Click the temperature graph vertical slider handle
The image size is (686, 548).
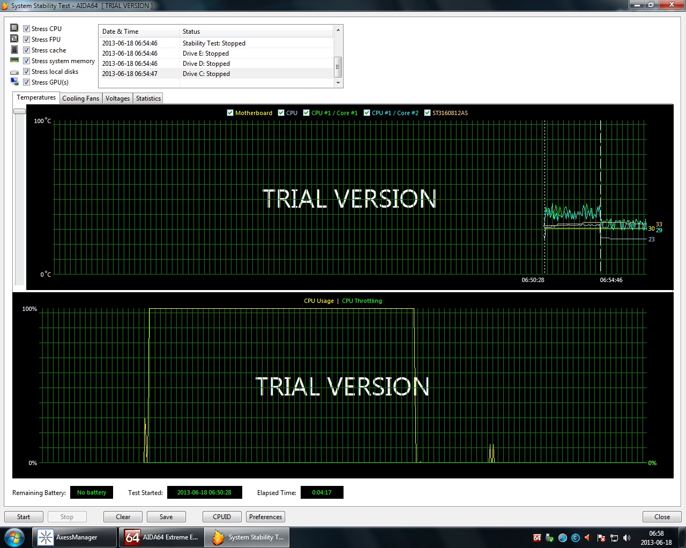[19, 111]
